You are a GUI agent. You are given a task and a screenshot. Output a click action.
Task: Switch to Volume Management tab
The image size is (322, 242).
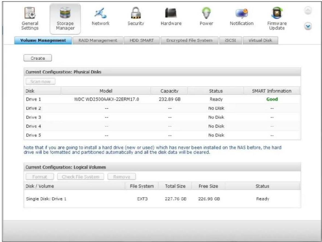point(43,41)
